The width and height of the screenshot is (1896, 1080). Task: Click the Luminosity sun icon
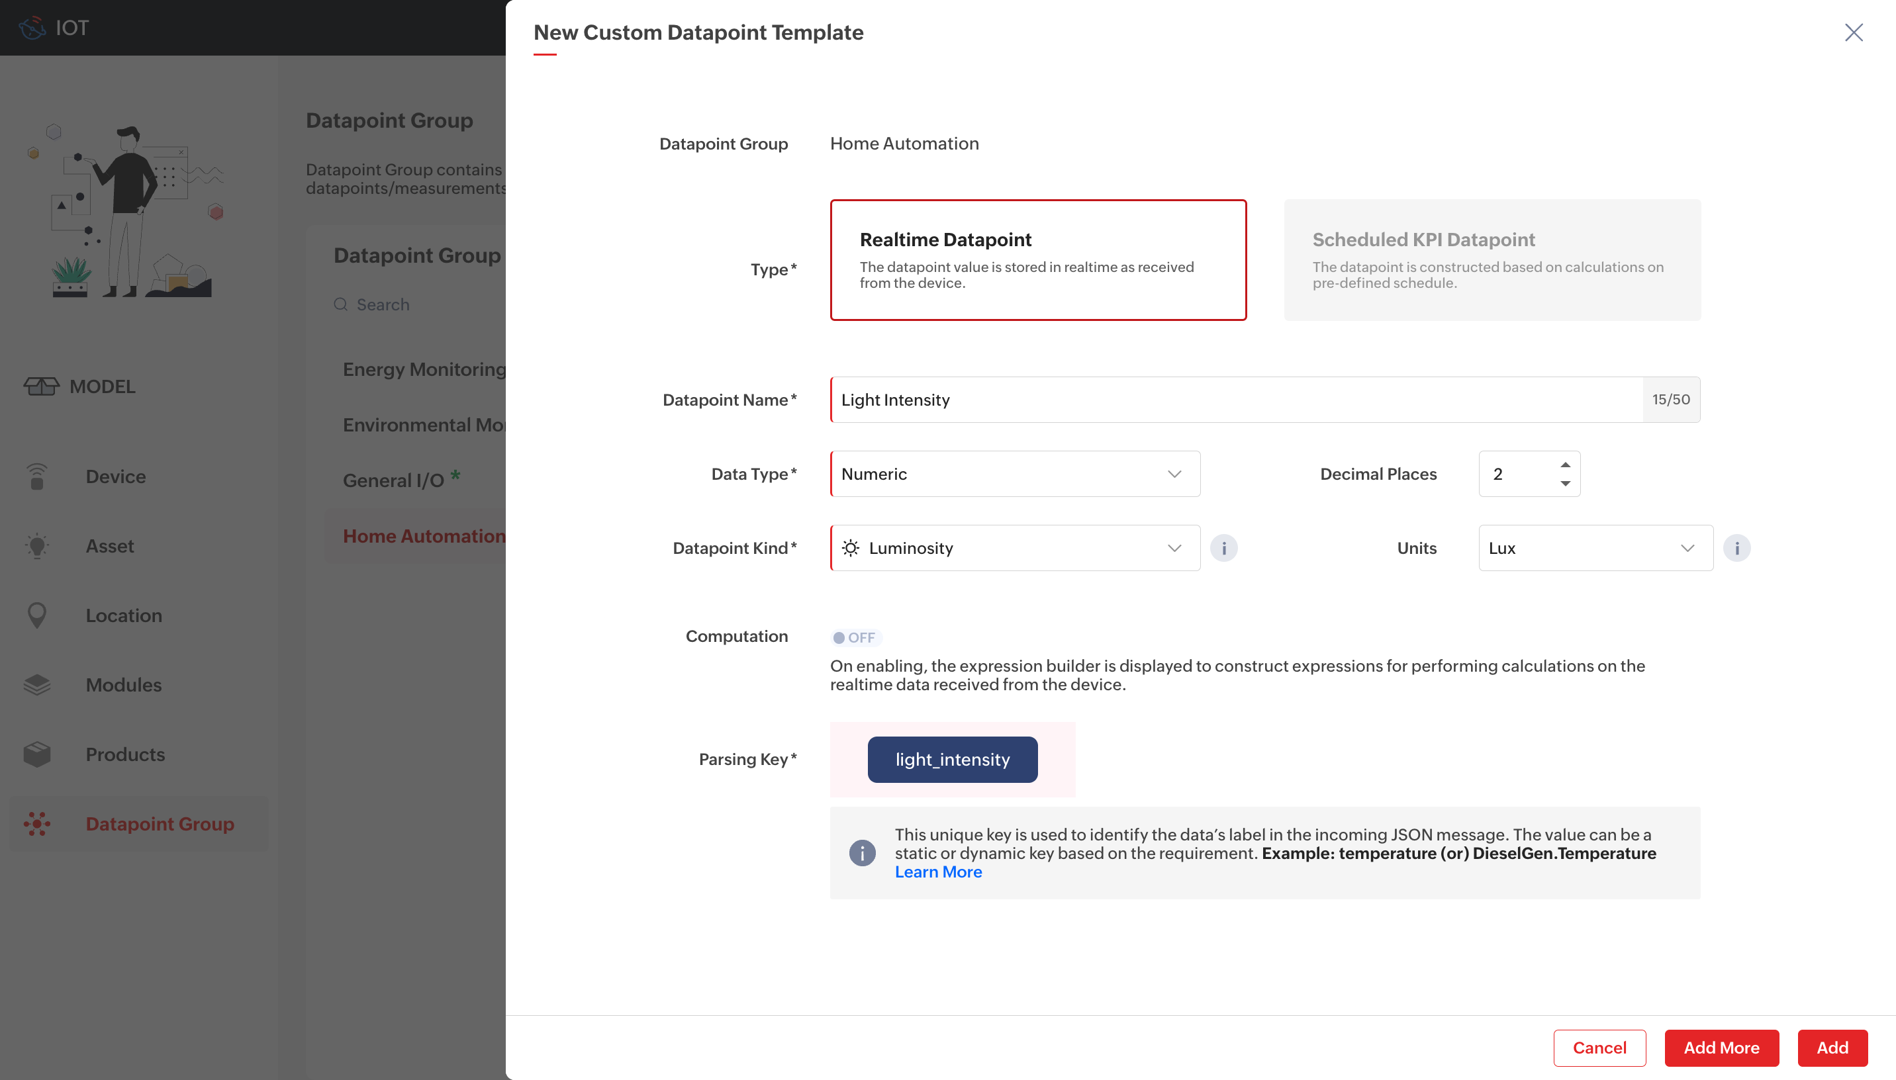pos(851,548)
